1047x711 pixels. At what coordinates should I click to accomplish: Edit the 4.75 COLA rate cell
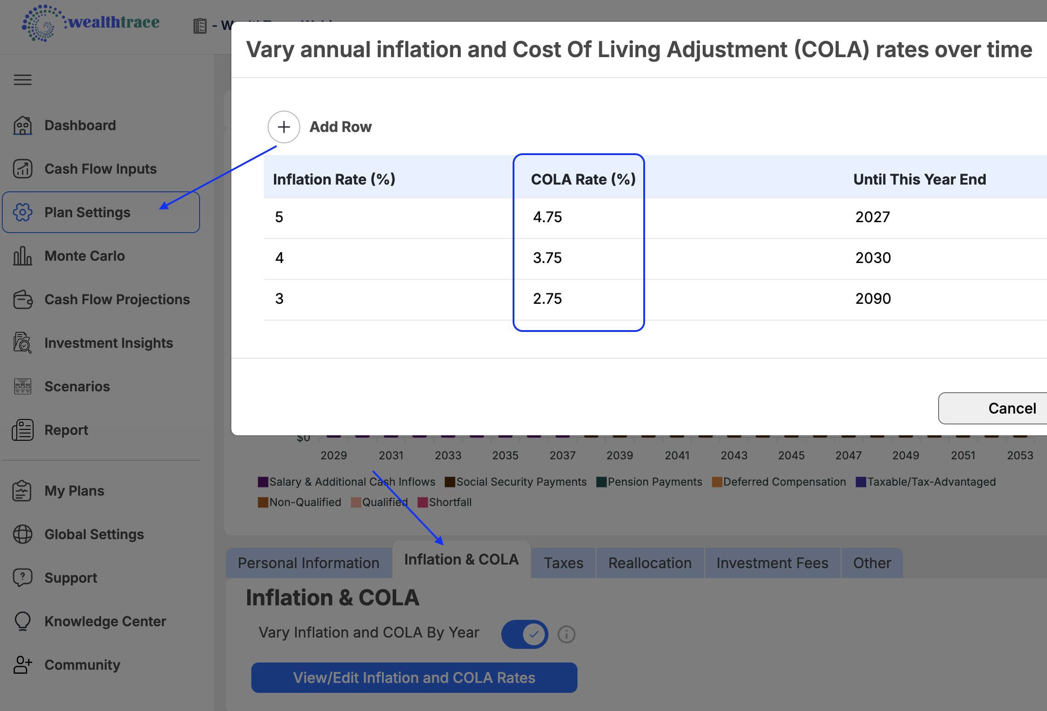pyautogui.click(x=548, y=217)
